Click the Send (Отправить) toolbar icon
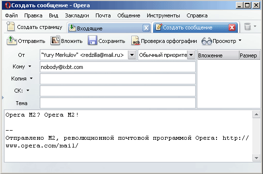Viewport: 263px width, 174px height. click(x=12, y=40)
